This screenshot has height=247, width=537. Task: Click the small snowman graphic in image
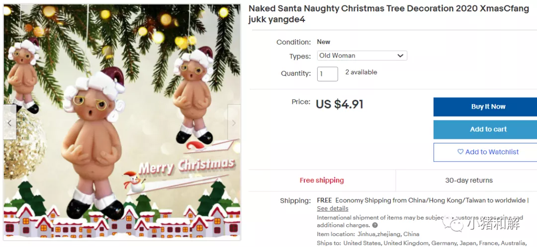click(x=134, y=182)
